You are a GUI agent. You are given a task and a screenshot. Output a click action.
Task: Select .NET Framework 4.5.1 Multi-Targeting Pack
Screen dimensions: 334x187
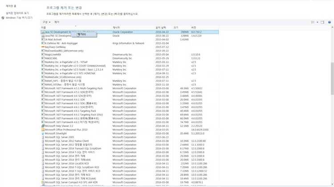pos(130,88)
